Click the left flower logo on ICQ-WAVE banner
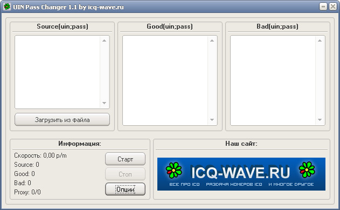Viewport: 340px width, 210px height. (174, 170)
